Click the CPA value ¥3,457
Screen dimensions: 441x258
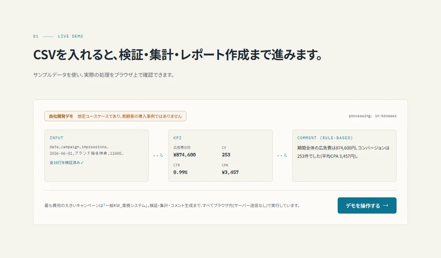230,172
